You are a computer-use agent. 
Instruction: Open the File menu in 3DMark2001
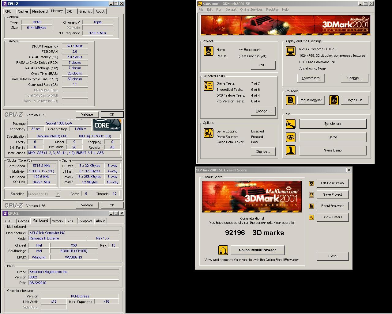click(x=201, y=10)
